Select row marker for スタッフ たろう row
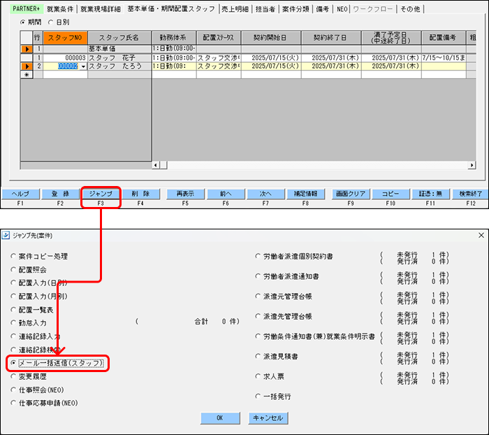The width and height of the screenshot is (489, 435). pyautogui.click(x=27, y=66)
